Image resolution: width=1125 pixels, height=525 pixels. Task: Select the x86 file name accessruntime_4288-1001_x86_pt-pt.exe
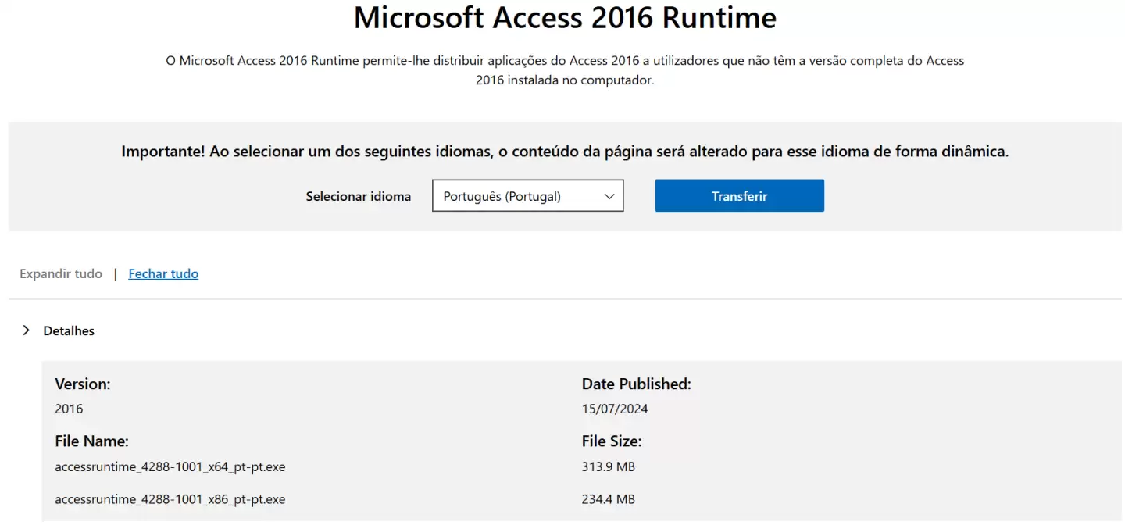[170, 498]
